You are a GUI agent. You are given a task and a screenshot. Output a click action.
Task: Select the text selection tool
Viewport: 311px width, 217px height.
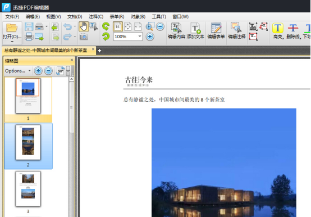(x=94, y=26)
